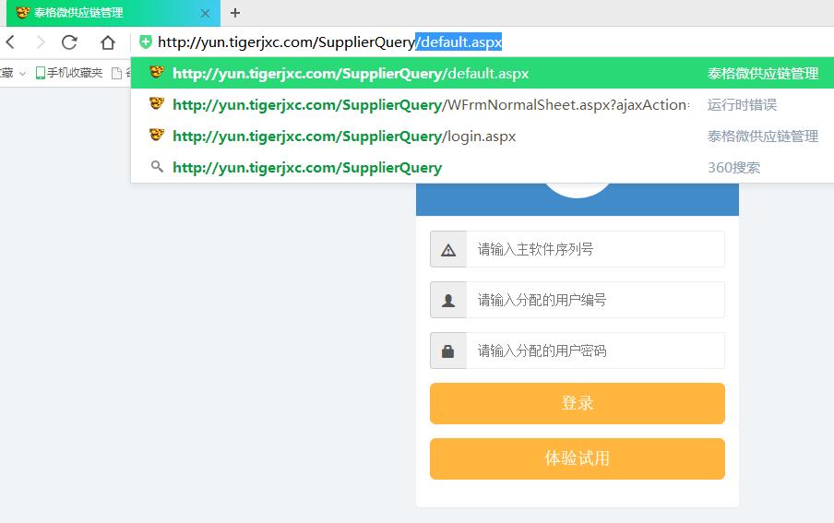Reload the page with refresh icon

(69, 42)
